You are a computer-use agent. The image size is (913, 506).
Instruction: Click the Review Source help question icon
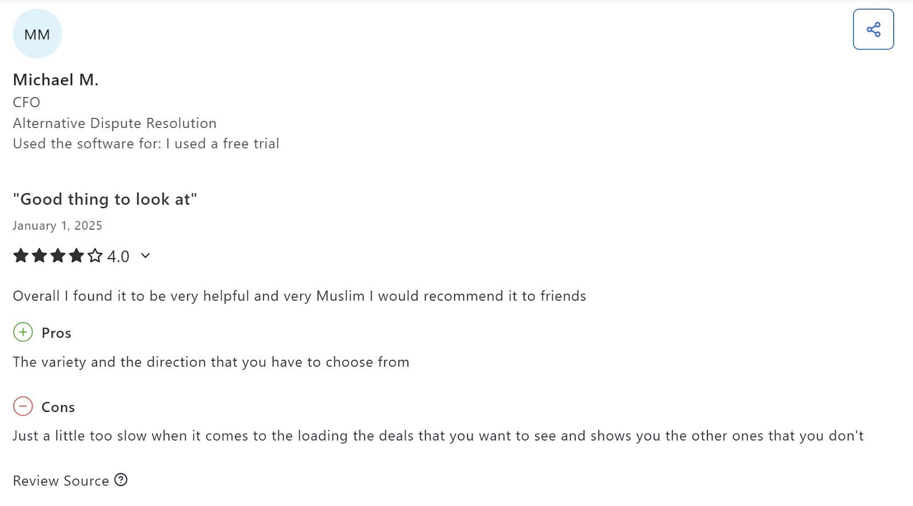(121, 480)
